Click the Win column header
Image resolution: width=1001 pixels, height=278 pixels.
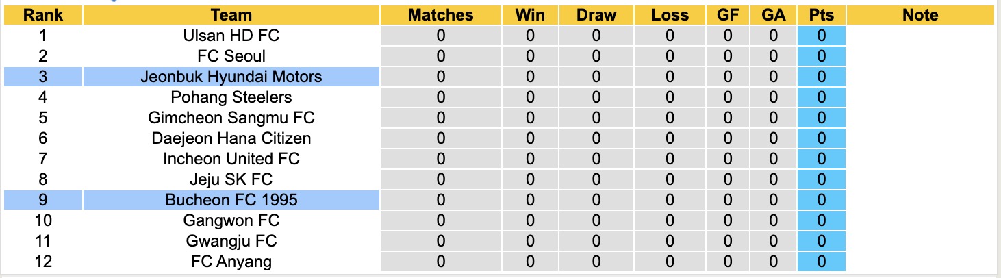[x=530, y=15]
